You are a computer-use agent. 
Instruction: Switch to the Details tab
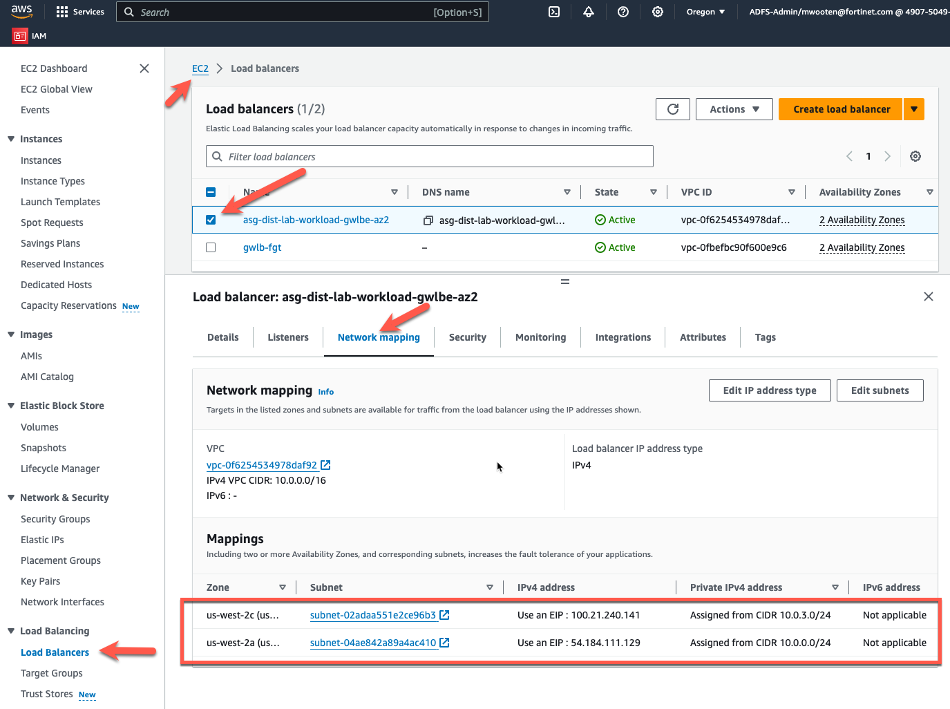223,337
